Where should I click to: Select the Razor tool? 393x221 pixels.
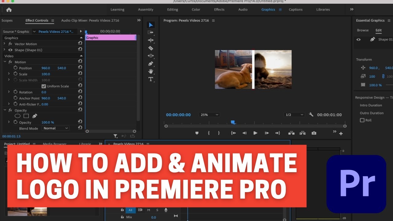[150, 48]
